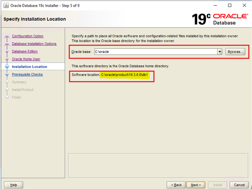Viewport: 252px width, 189px height.
Task: Click the Oracle 19c Database logo
Action: [x=220, y=19]
